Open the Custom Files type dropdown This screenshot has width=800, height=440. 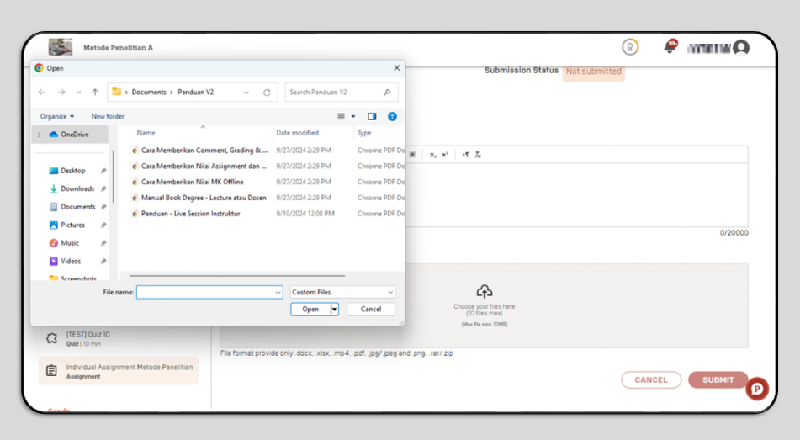(342, 292)
